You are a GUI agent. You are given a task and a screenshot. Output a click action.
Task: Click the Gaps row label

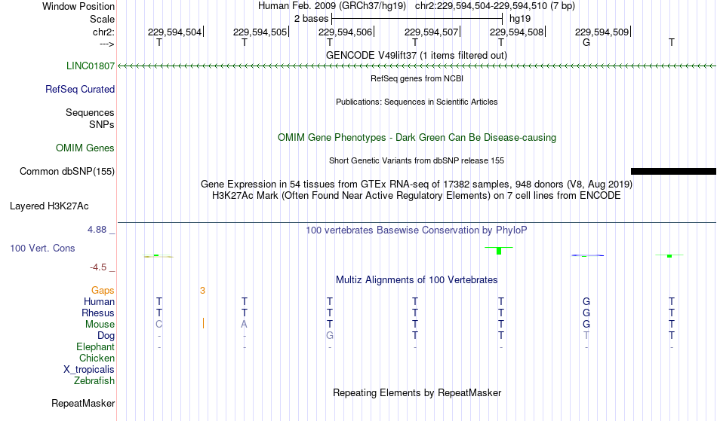[x=103, y=290]
